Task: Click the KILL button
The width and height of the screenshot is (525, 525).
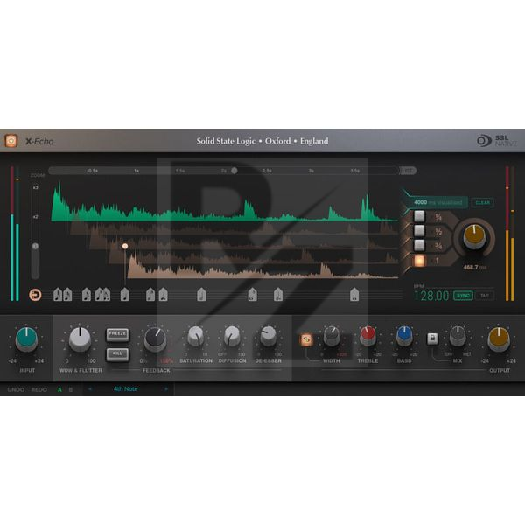Action: pyautogui.click(x=117, y=354)
